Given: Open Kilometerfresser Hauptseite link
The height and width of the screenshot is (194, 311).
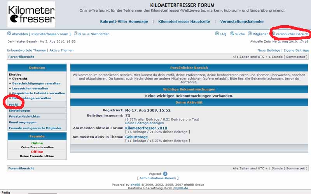Looking at the screenshot, I should [x=184, y=22].
